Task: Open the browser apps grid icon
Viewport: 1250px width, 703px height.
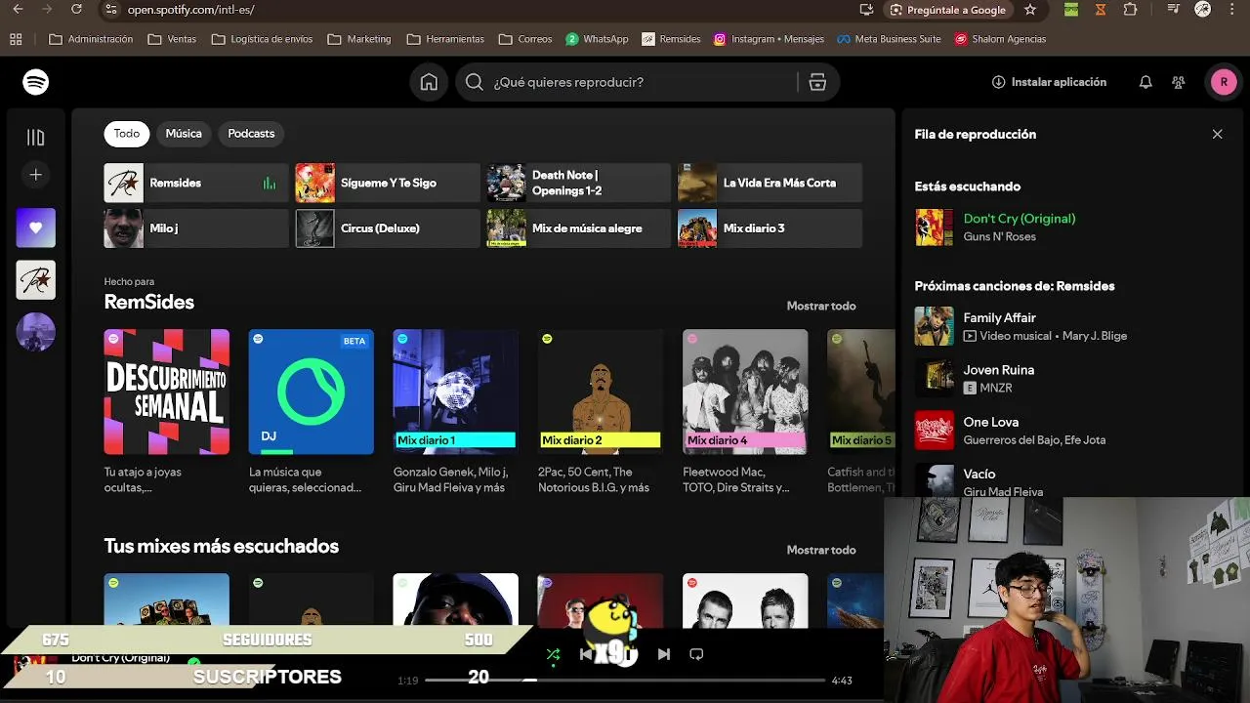Action: 16,39
